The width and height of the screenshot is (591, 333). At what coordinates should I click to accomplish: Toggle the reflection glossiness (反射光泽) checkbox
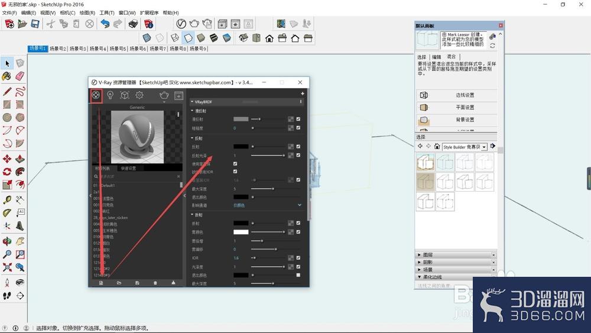point(298,155)
